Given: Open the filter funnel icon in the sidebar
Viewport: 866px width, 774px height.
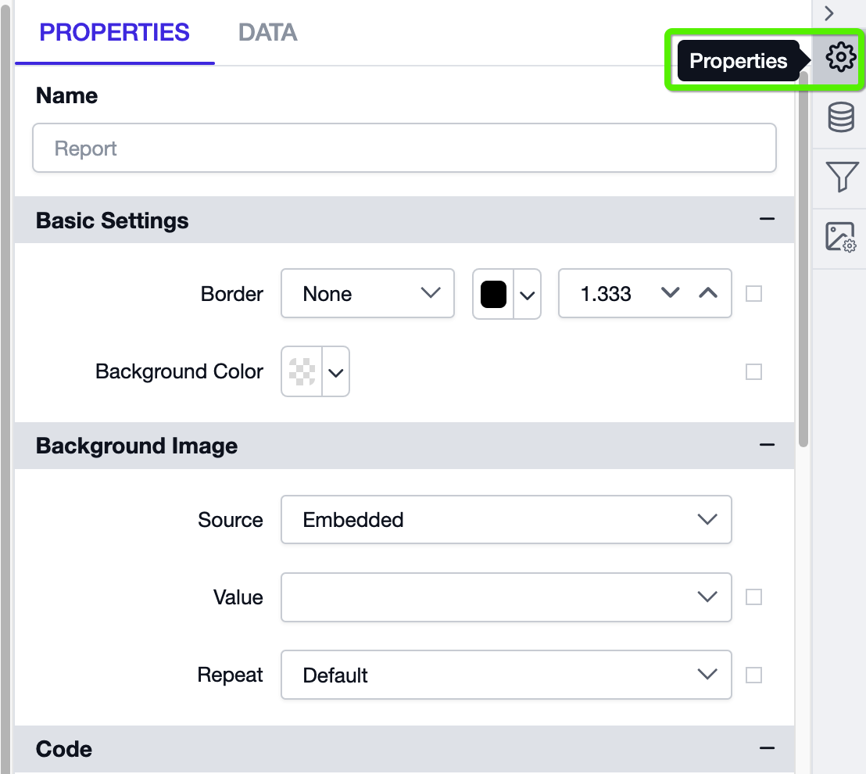Looking at the screenshot, I should 841,177.
